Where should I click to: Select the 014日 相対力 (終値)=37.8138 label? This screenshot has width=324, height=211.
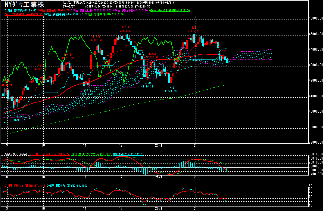pos(25,186)
